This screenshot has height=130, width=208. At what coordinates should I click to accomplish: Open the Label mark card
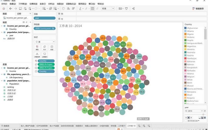tap(51, 48)
